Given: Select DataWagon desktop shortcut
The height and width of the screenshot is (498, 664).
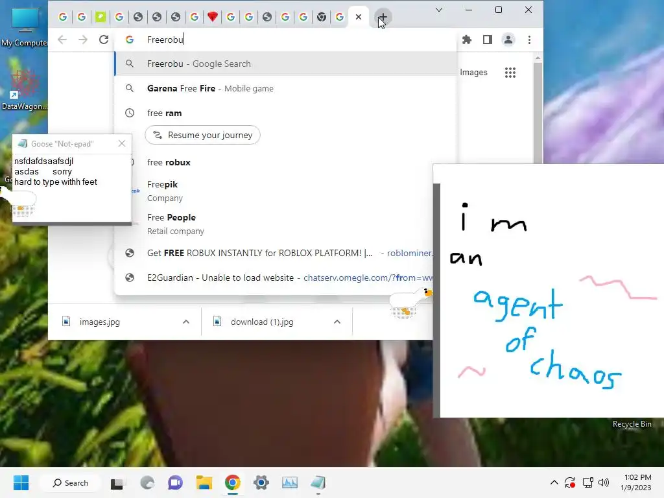Looking at the screenshot, I should pyautogui.click(x=24, y=89).
